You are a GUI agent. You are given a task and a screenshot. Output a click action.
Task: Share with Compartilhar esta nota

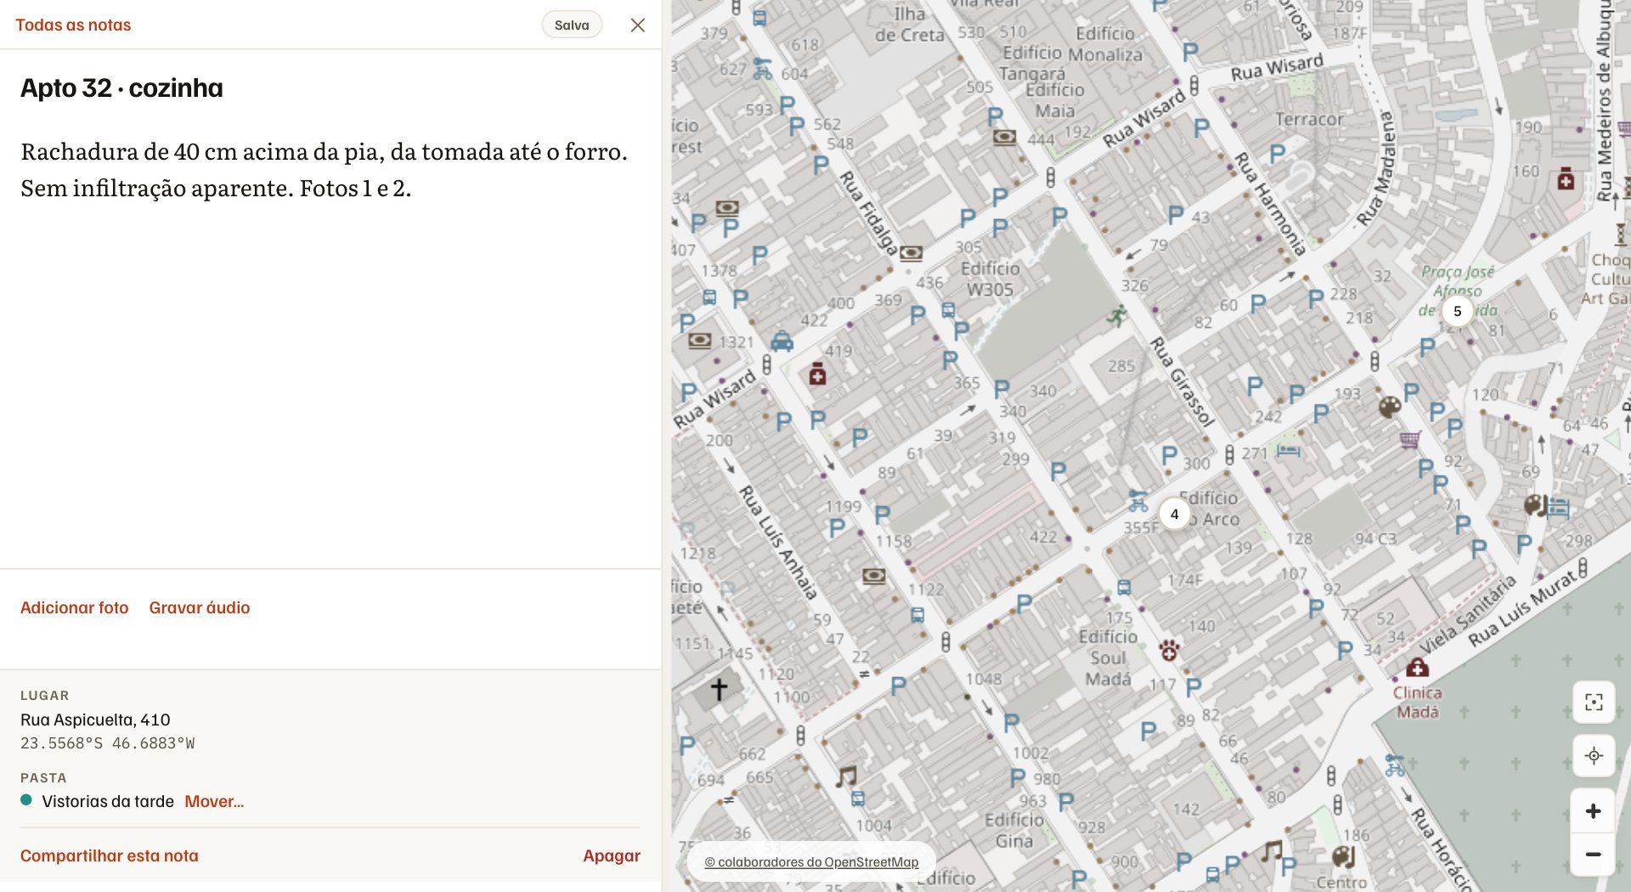110,856
